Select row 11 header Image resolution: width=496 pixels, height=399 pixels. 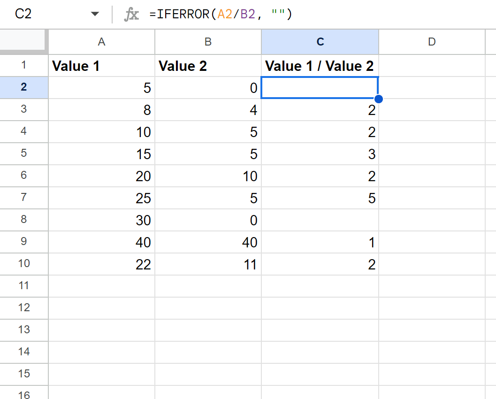click(24, 286)
